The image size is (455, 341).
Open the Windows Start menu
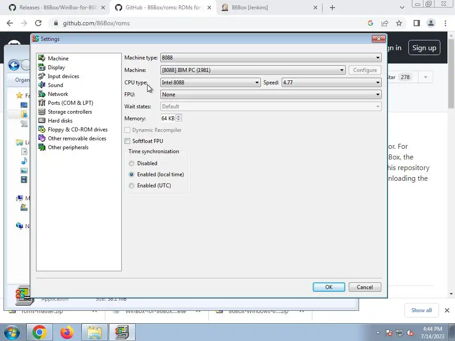[x=12, y=333]
